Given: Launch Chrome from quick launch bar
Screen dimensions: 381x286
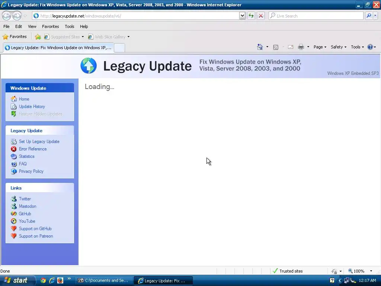Looking at the screenshot, I should [43, 280].
